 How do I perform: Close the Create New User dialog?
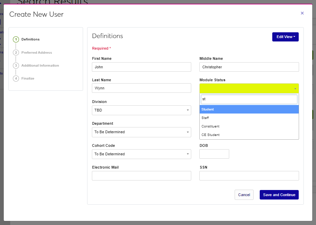[x=302, y=13]
